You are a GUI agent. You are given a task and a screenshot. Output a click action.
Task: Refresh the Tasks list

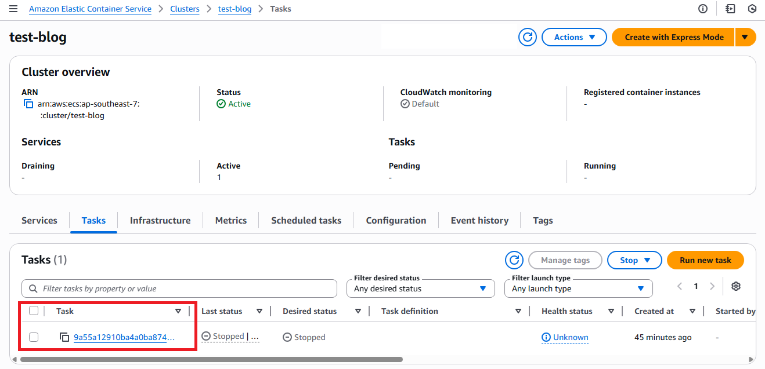click(x=514, y=260)
